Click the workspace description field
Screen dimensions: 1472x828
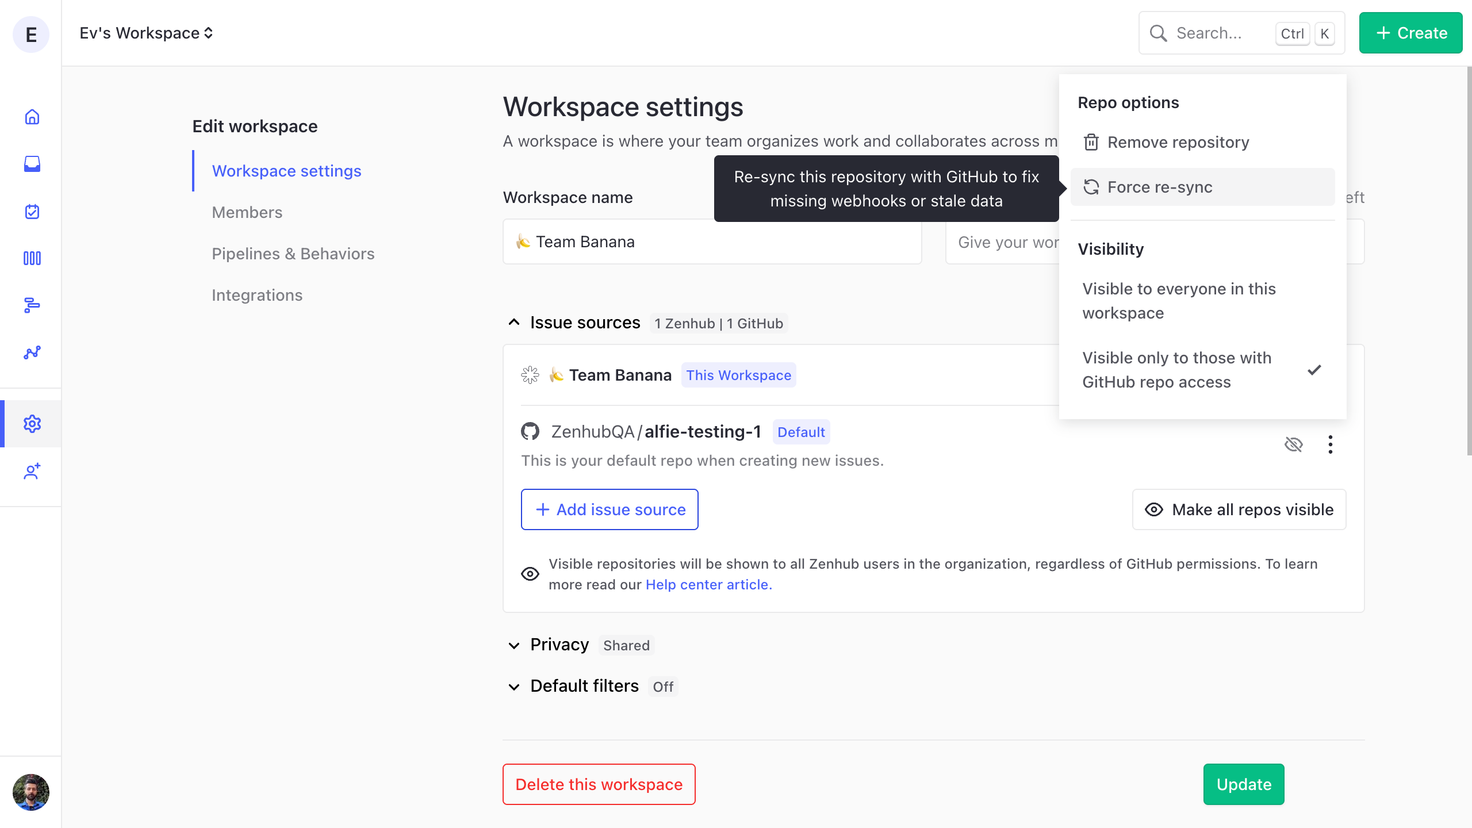coord(1002,241)
